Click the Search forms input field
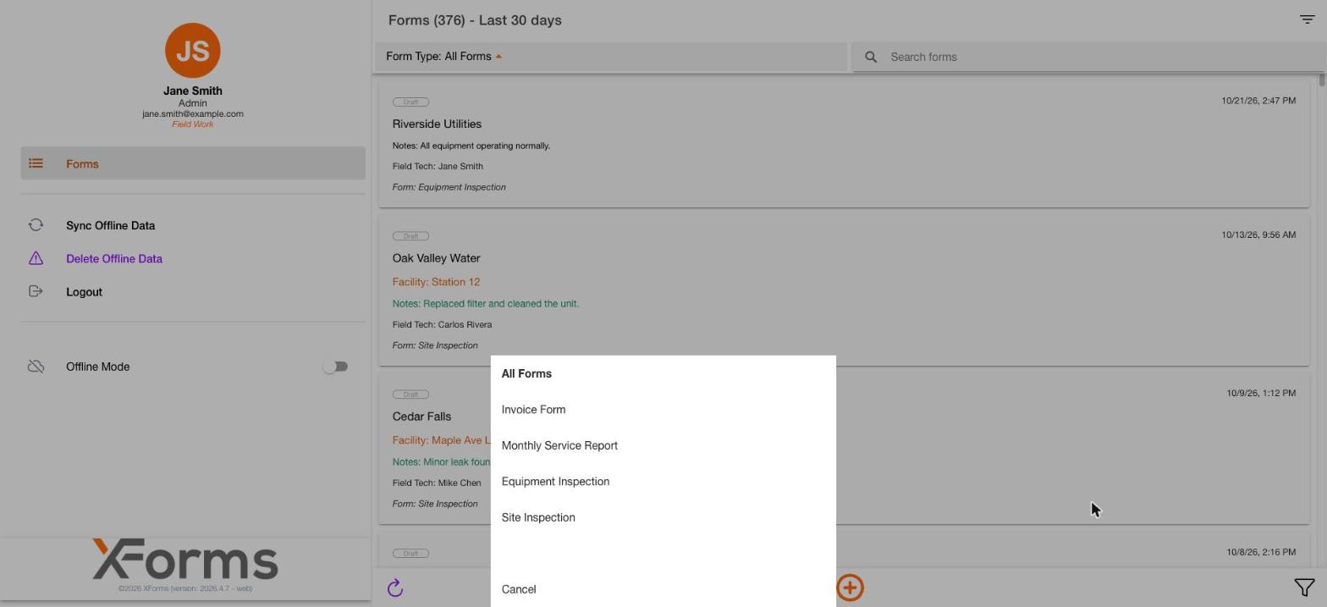The height and width of the screenshot is (607, 1327). click(x=1090, y=57)
